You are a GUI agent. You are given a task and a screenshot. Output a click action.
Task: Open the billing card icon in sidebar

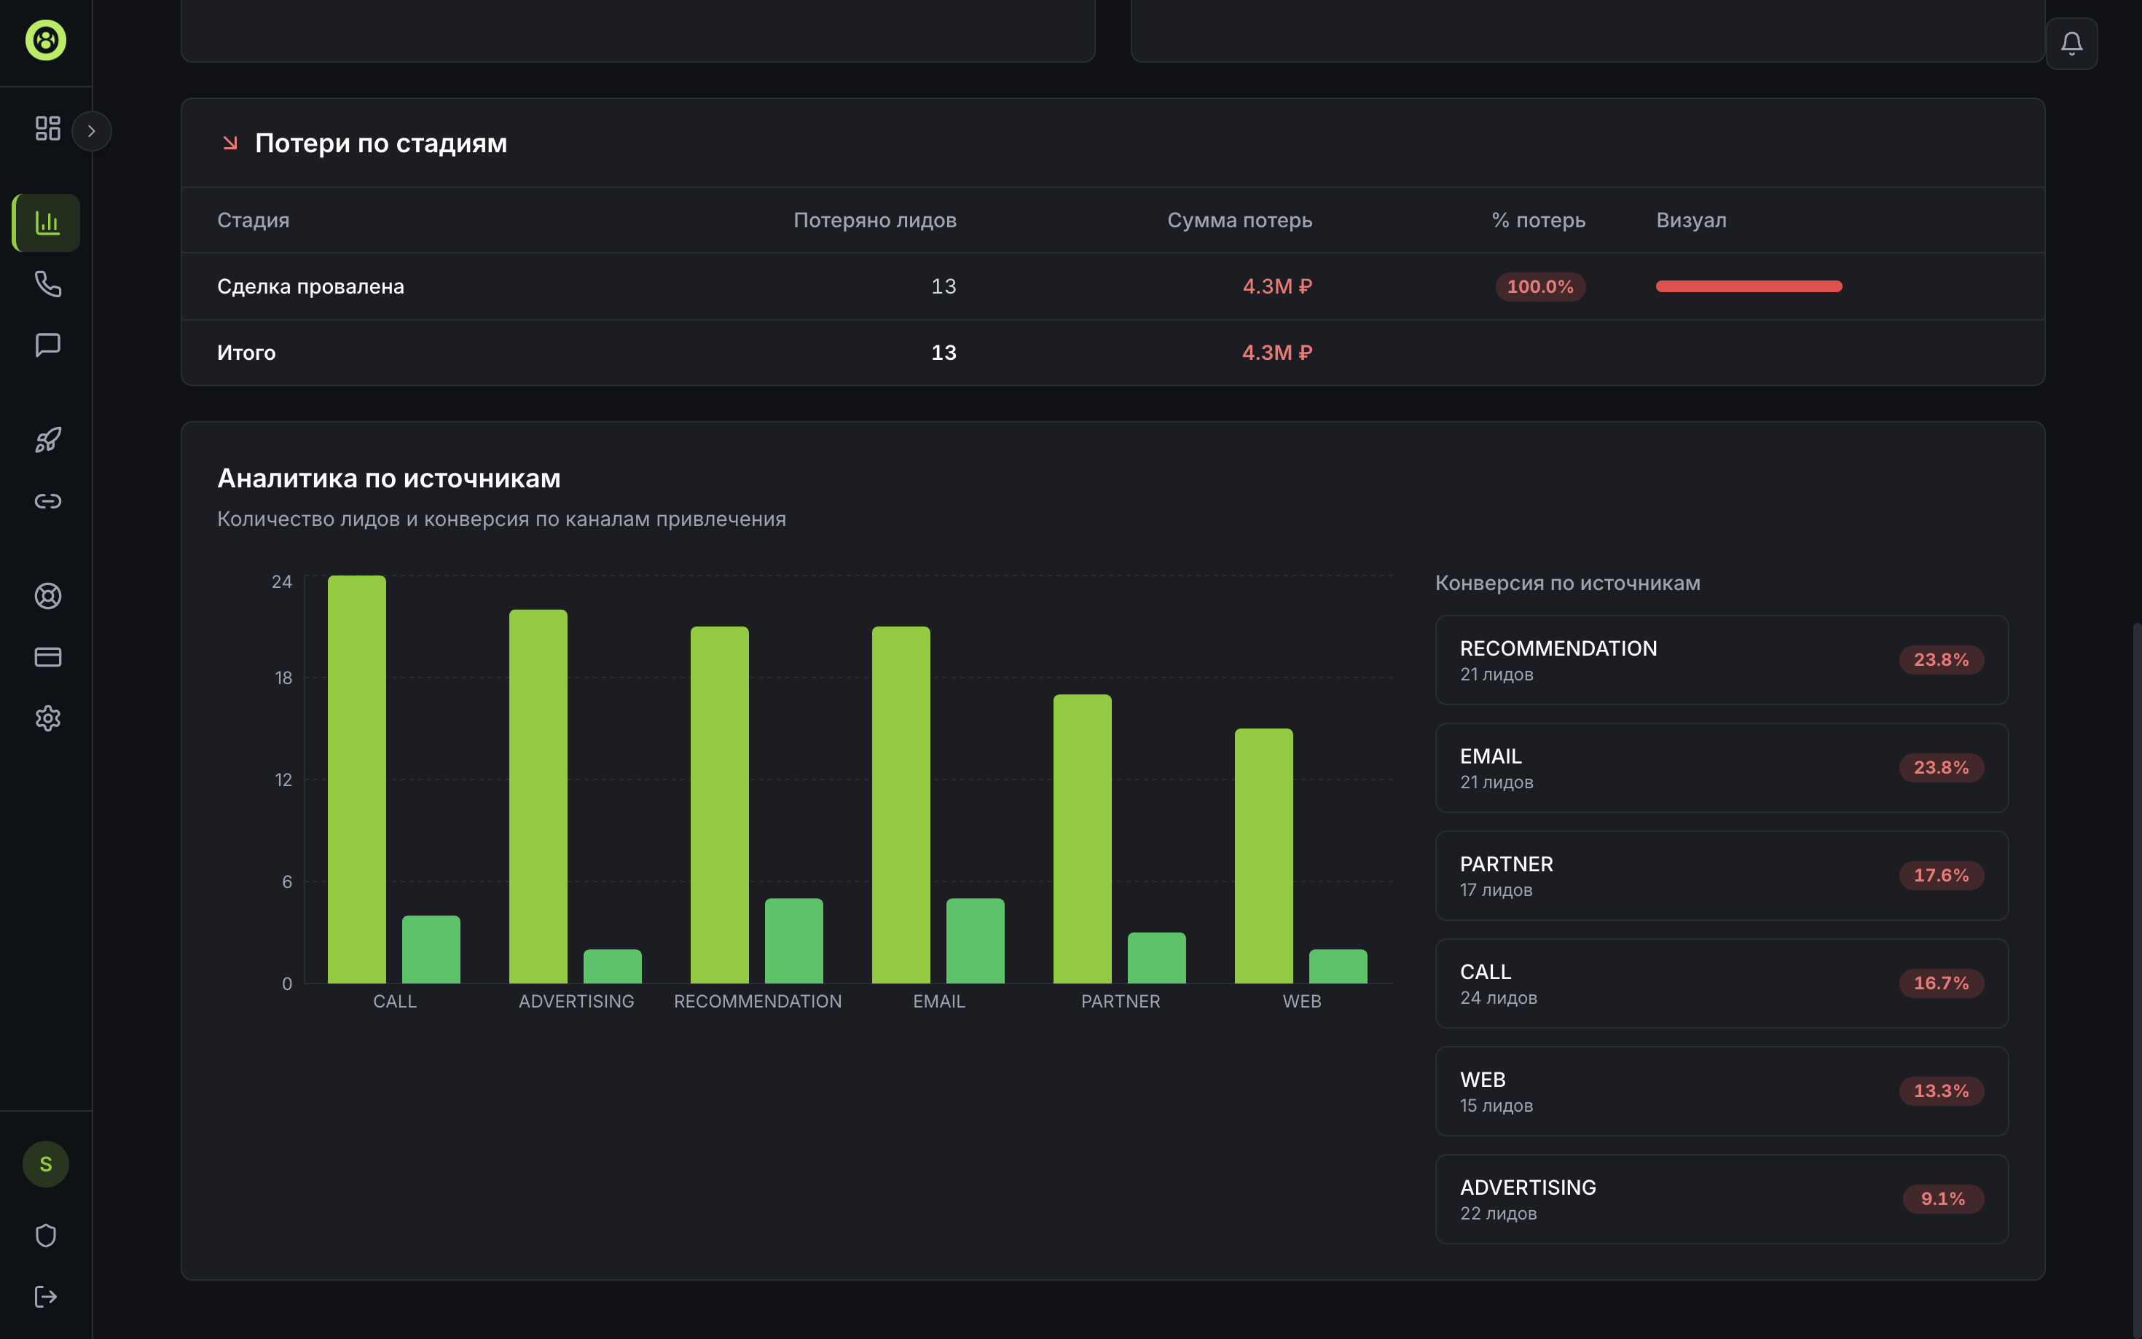point(48,657)
